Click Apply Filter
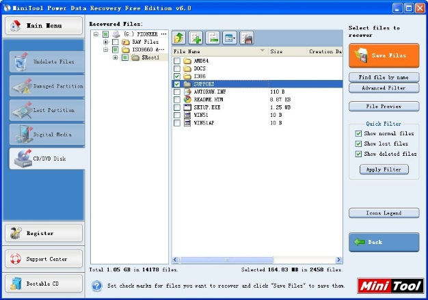The image size is (428, 300). [x=384, y=169]
